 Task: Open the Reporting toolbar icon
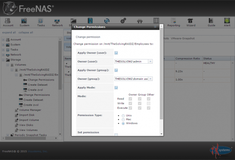[x=173, y=22]
